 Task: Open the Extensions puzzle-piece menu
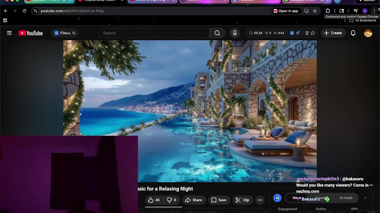(328, 11)
